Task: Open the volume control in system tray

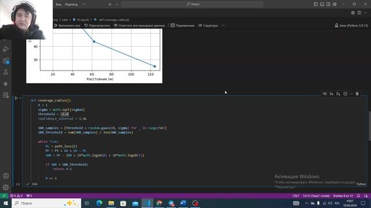Action: 330,203
